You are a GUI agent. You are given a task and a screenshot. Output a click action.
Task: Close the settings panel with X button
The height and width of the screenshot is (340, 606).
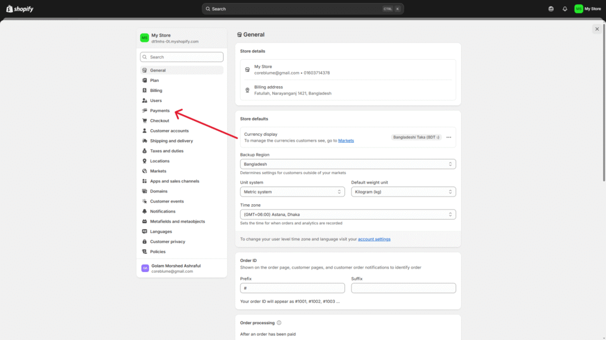597,29
